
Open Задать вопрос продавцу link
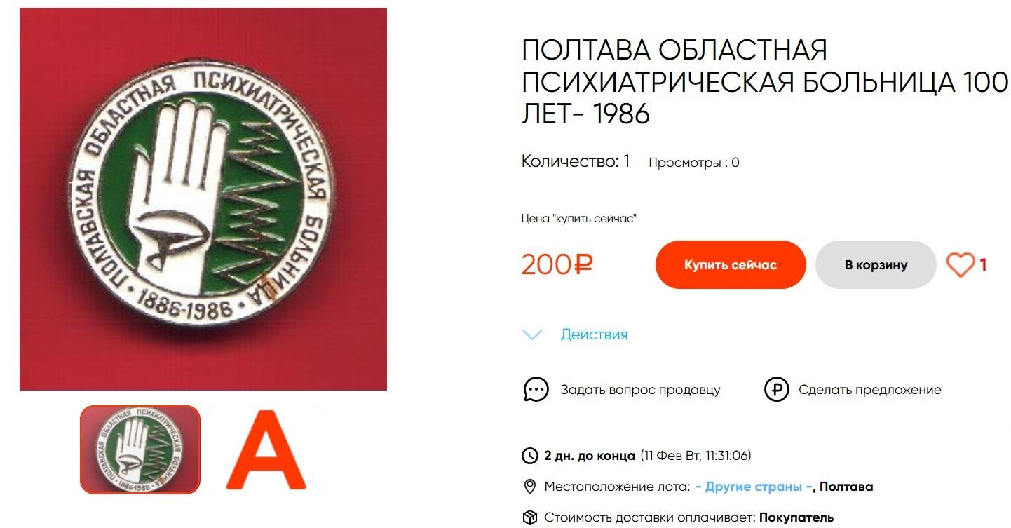(640, 390)
